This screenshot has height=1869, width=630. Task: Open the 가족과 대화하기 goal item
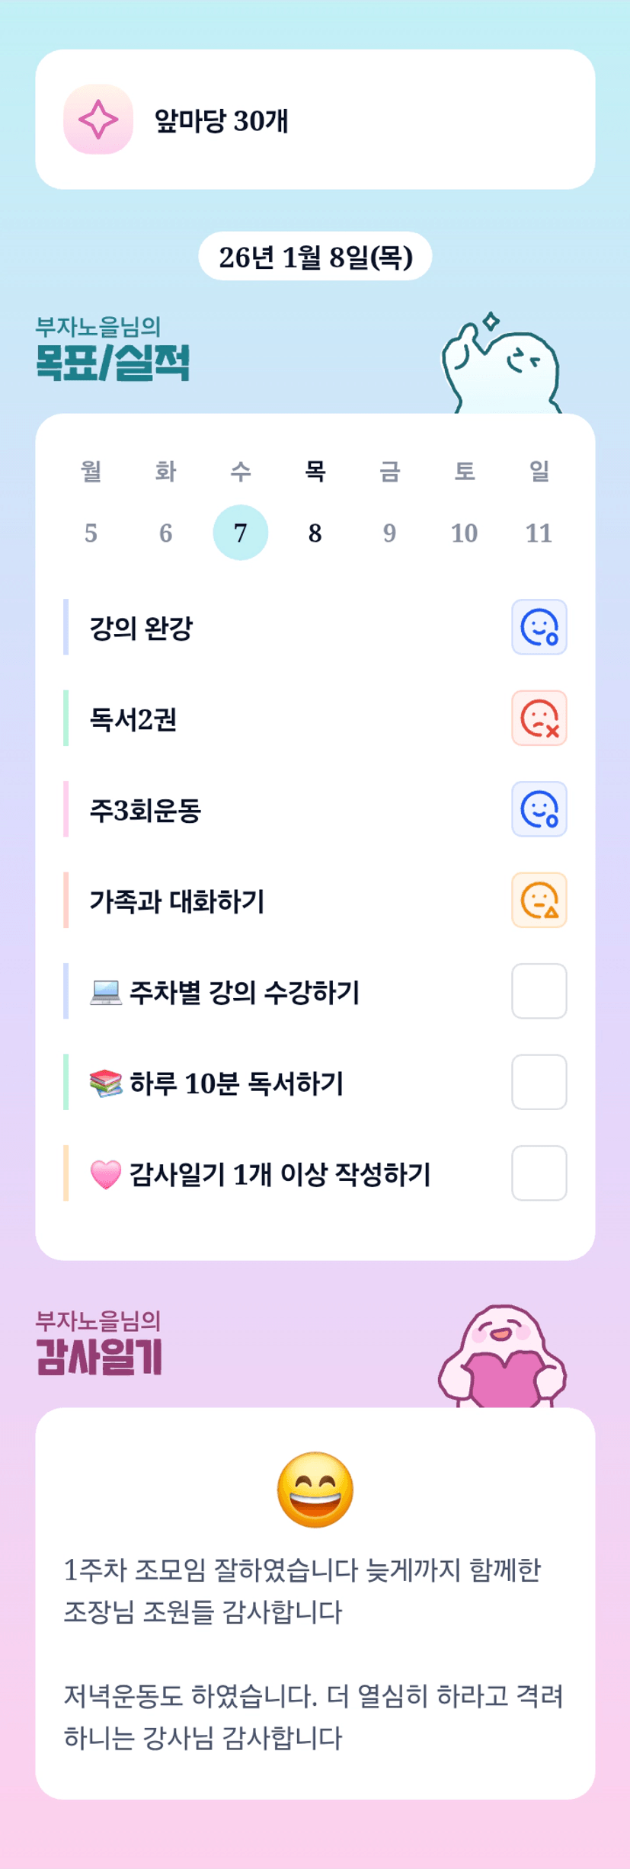[177, 901]
